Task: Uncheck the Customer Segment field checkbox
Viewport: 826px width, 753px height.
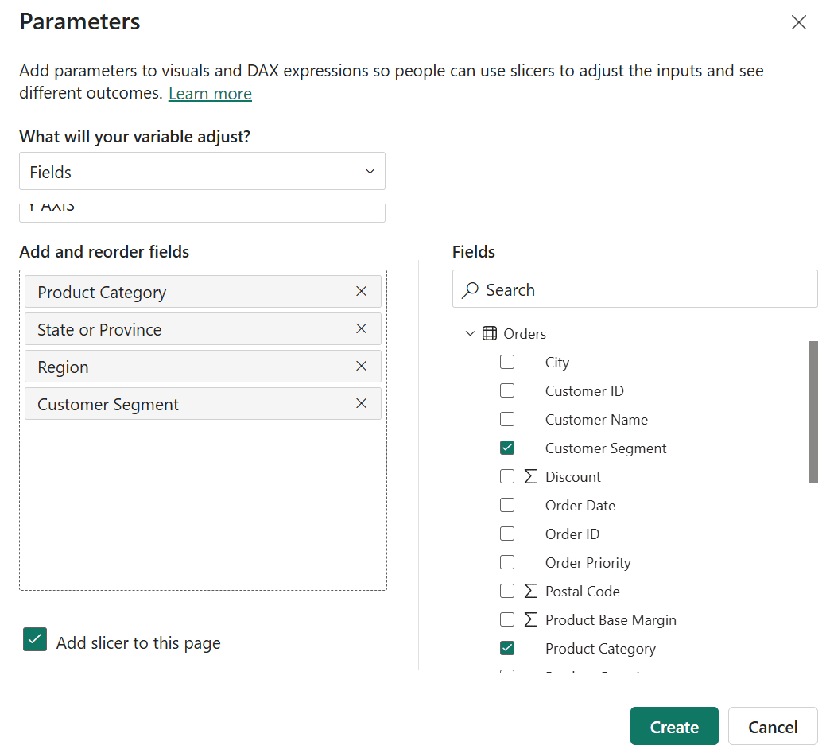Action: (x=507, y=448)
